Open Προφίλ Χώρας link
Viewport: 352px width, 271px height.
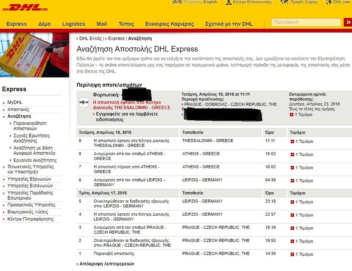click(x=304, y=2)
